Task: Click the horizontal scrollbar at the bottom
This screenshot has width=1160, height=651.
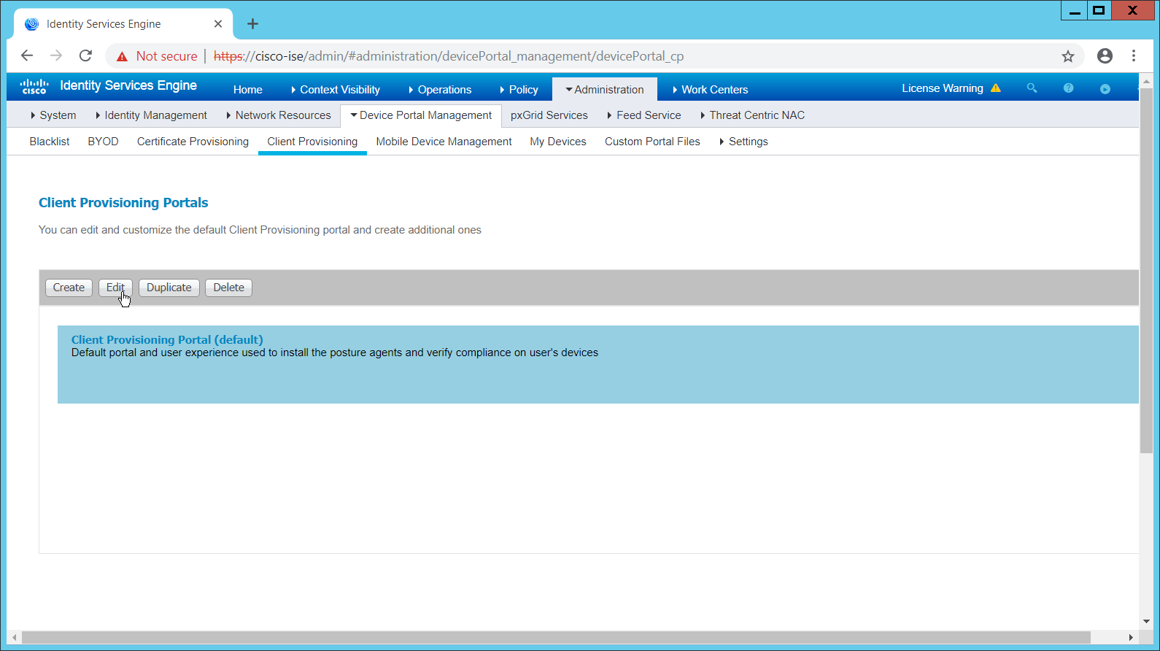Action: [x=554, y=637]
